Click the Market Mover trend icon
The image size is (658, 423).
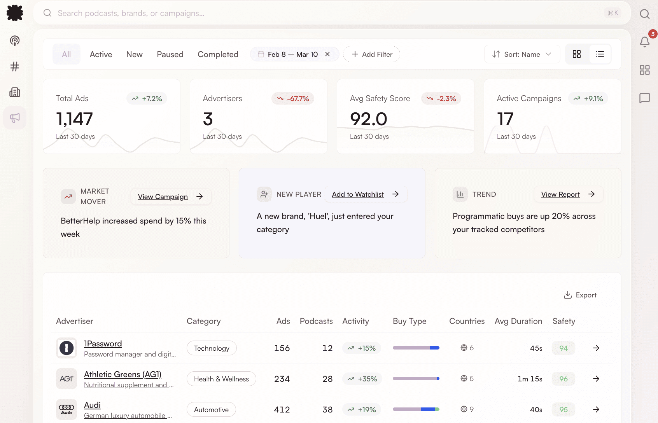point(68,196)
